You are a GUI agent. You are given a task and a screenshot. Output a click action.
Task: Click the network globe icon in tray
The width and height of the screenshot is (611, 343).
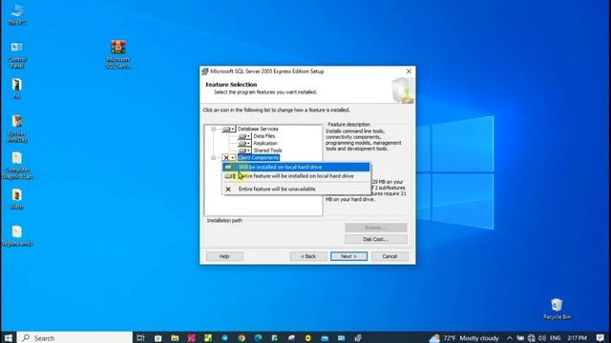pos(531,338)
